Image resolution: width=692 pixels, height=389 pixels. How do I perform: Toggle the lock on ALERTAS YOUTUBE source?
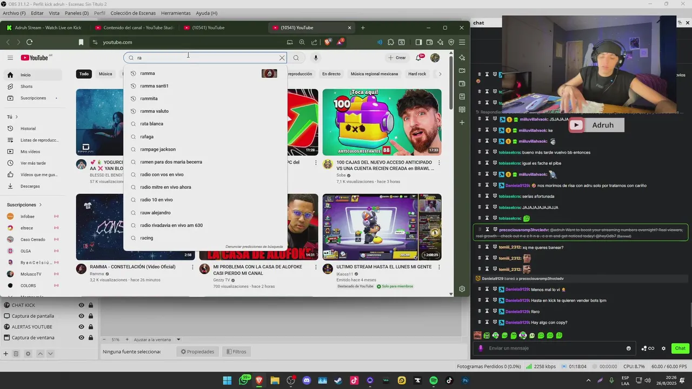91,327
